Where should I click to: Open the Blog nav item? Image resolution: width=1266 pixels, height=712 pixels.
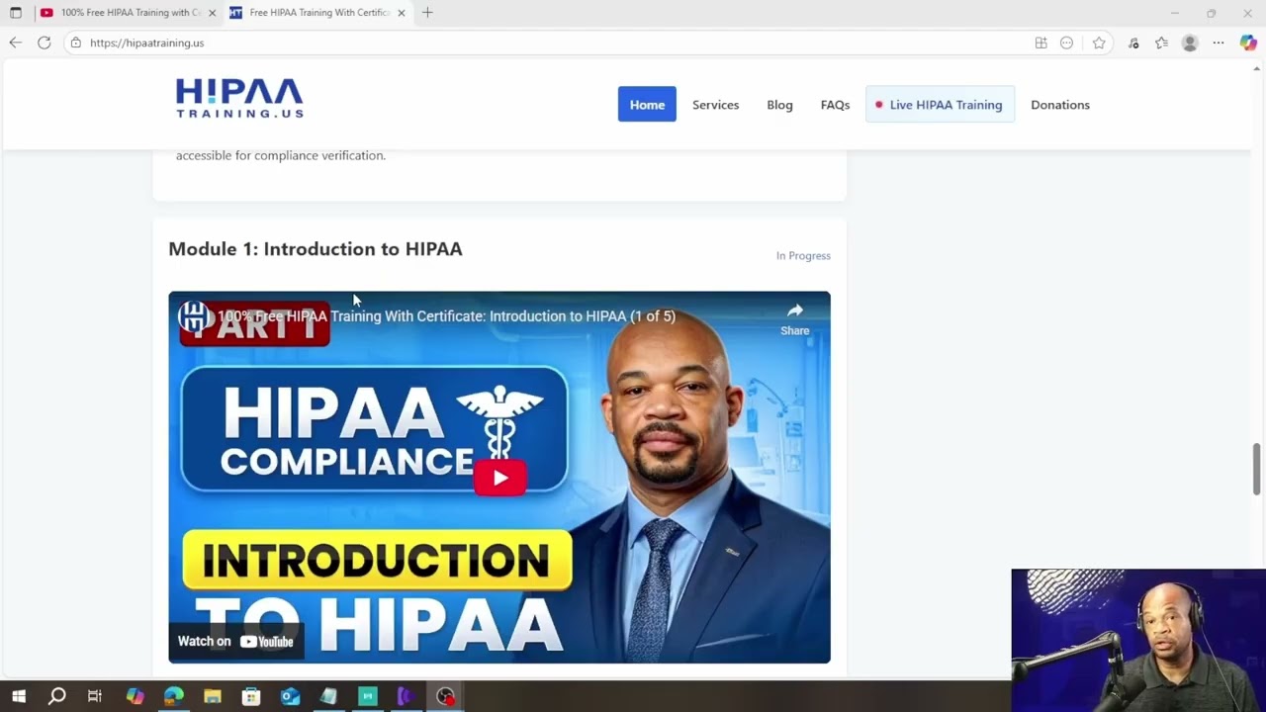[x=779, y=104]
